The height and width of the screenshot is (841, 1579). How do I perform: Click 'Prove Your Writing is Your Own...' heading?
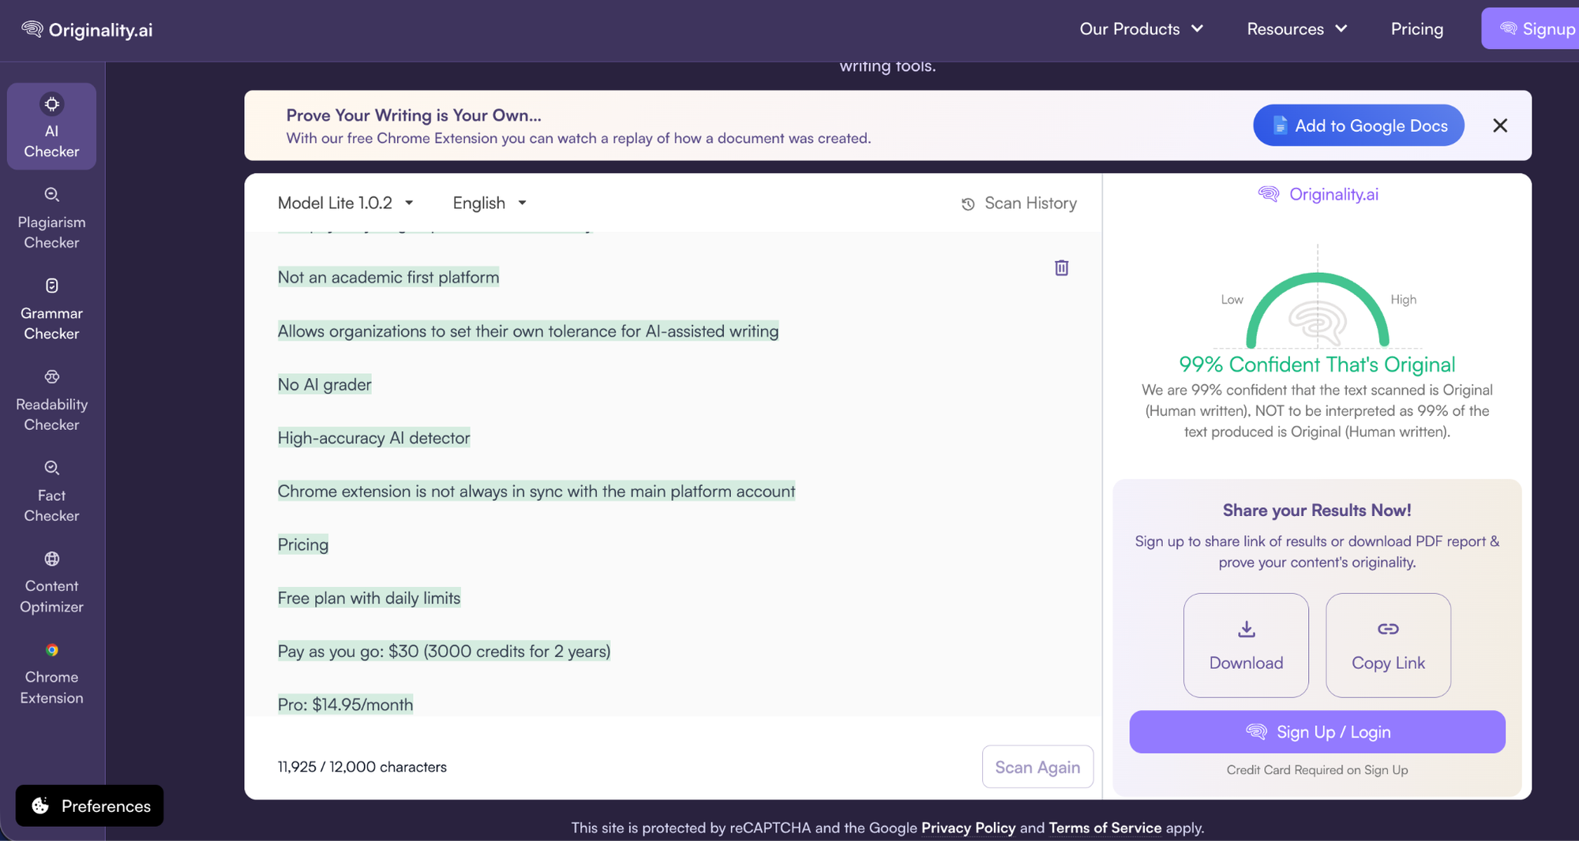pos(414,115)
